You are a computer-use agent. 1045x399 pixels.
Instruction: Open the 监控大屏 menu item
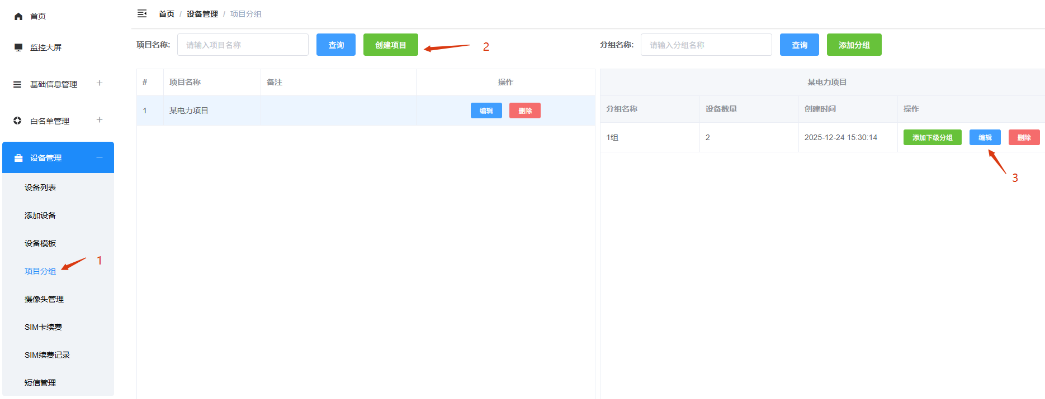point(46,47)
